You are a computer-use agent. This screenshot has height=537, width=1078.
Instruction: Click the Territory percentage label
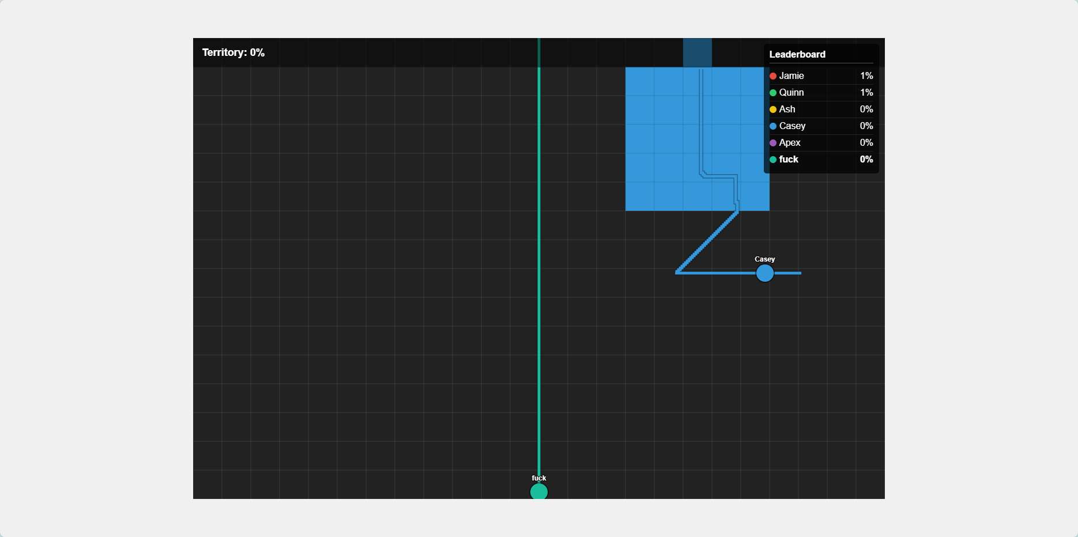tap(233, 52)
